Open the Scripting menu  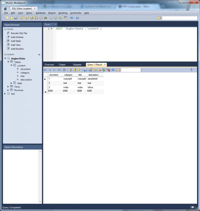click(x=63, y=13)
